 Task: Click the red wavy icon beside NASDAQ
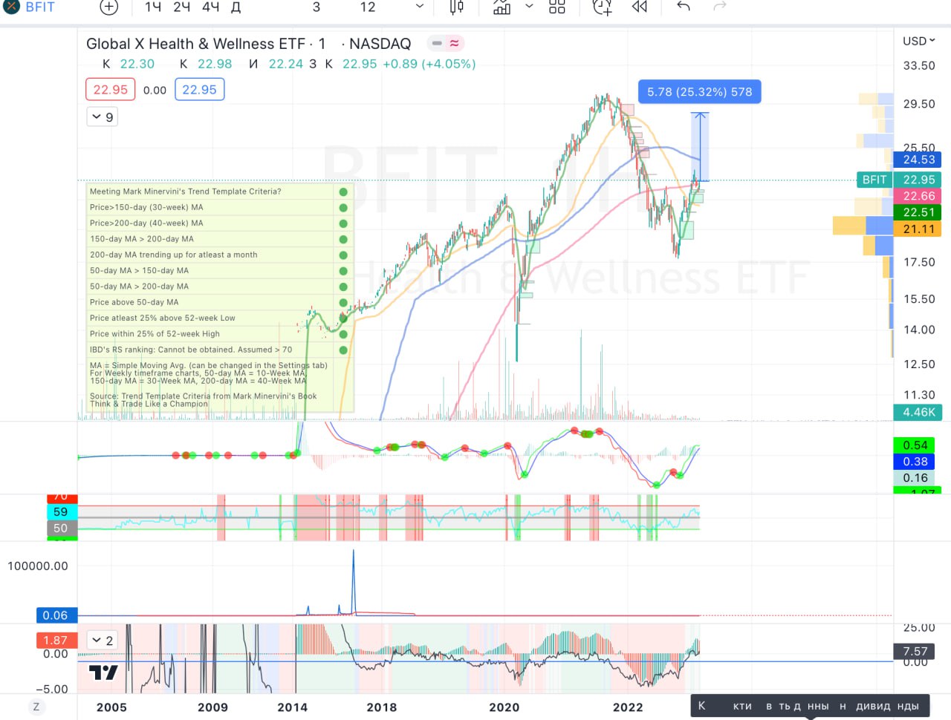(454, 43)
